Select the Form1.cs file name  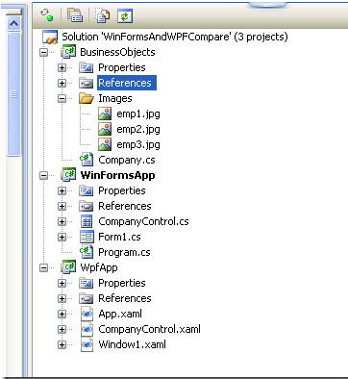coord(119,237)
